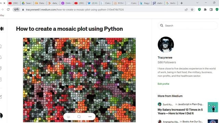
Task: Open the stats tab
Action: click(x=158, y=3)
